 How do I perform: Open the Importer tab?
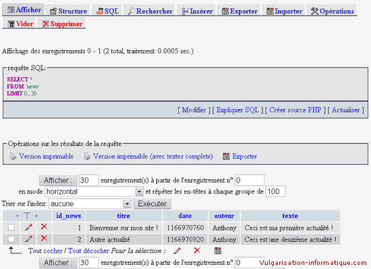point(283,11)
